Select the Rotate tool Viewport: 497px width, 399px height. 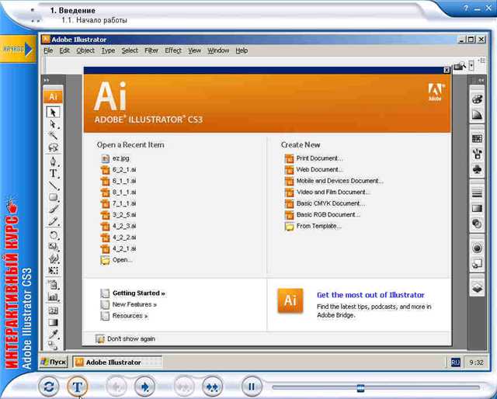click(x=53, y=235)
